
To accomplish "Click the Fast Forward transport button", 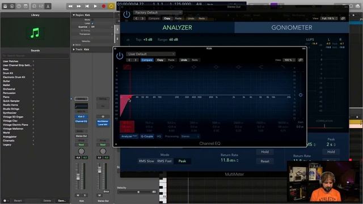I will pyautogui.click(x=79, y=6).
